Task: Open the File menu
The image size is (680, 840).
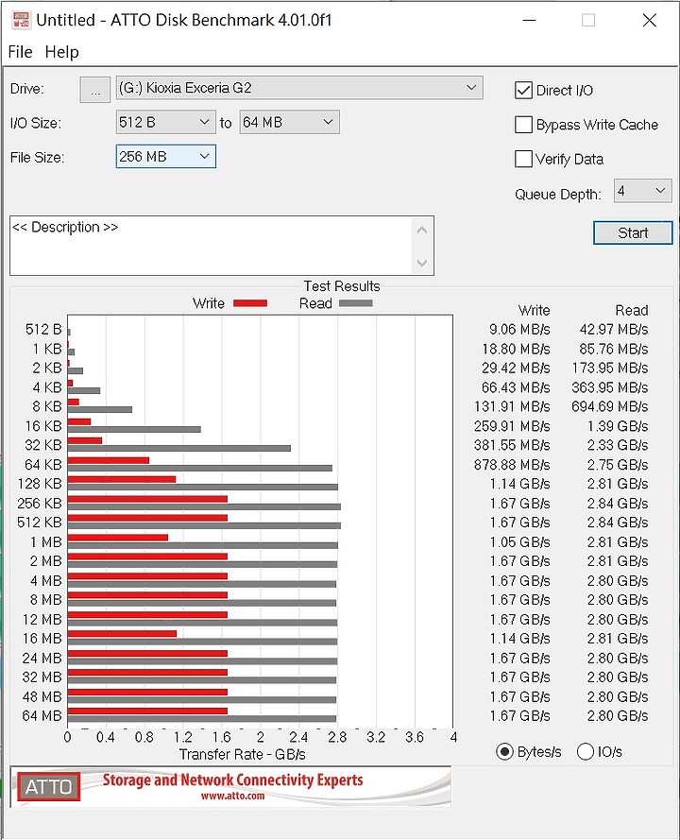Action: coord(21,52)
